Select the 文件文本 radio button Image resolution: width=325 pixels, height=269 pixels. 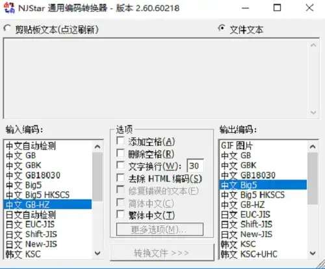point(222,28)
